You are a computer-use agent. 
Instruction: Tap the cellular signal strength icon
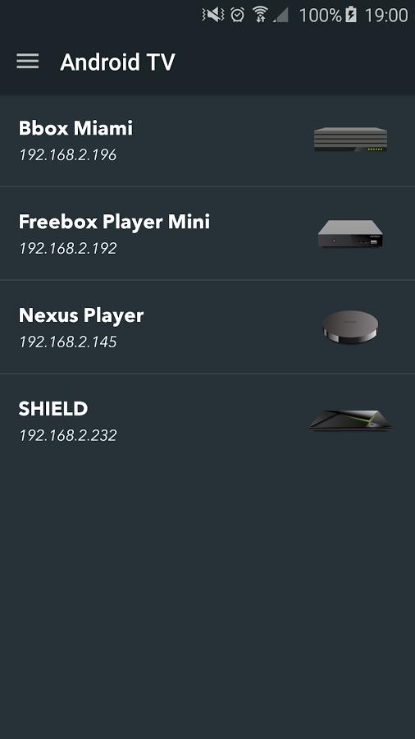click(280, 15)
